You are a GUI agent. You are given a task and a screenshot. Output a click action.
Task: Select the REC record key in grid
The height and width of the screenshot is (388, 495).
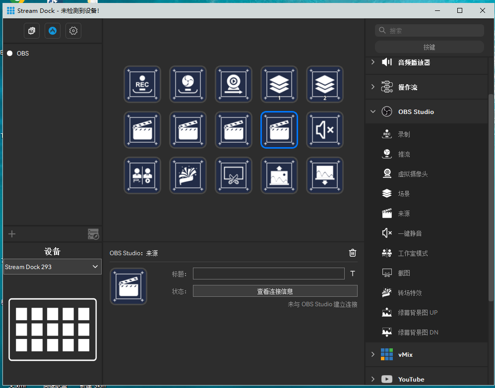tap(142, 84)
